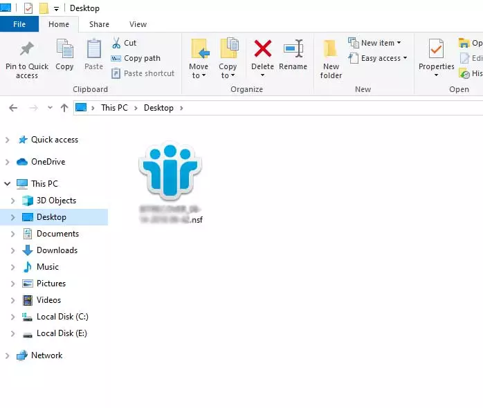
Task: Click the red Delete icon
Action: (262, 50)
